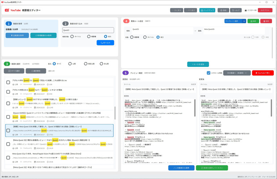
Task: Click the バックアップ backup button
Action: point(207,10)
